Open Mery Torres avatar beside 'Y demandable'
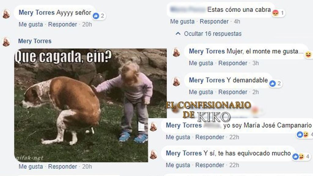Viewport: 313px width, 176px height. (x=176, y=82)
